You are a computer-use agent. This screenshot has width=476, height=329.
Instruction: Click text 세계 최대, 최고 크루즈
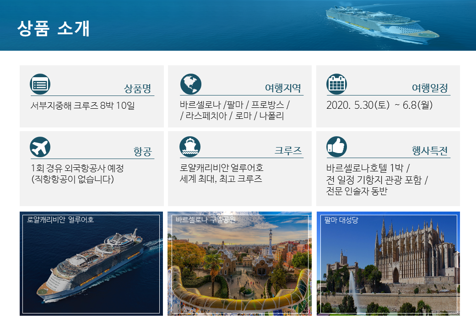(x=221, y=179)
